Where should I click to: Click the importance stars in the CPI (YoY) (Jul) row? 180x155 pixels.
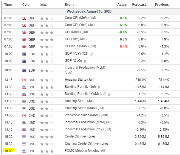pyautogui.click(x=47, y=40)
